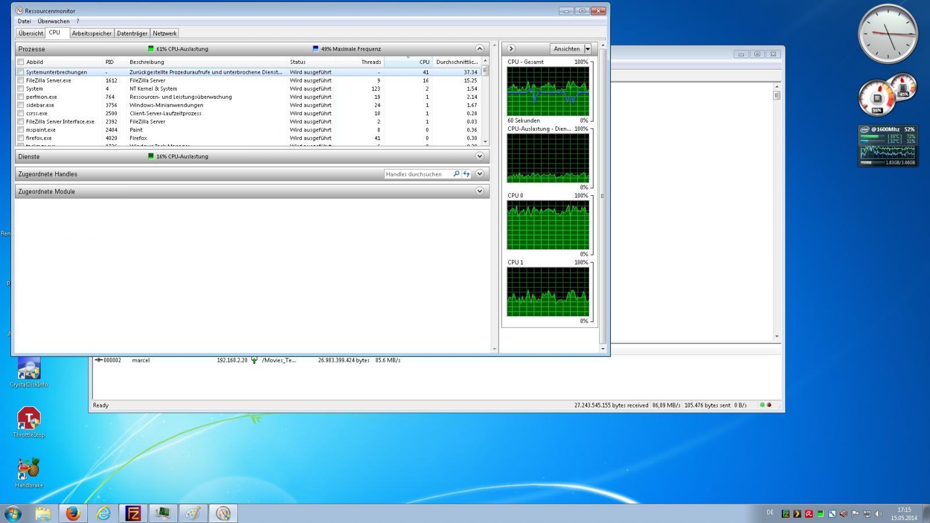Click the Avira red umbrella tray icon
930x523 pixels.
coord(809,514)
